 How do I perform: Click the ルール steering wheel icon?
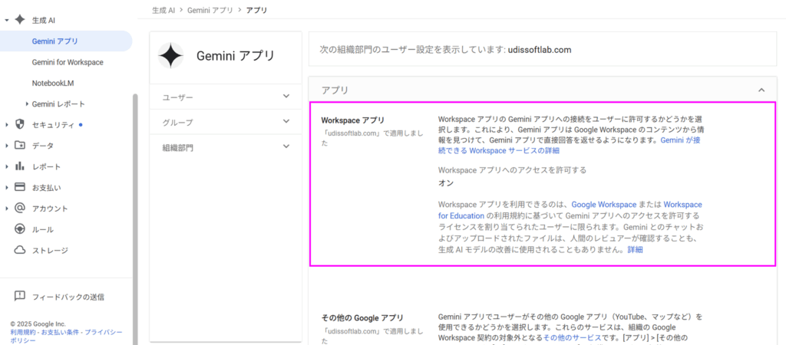[19, 229]
